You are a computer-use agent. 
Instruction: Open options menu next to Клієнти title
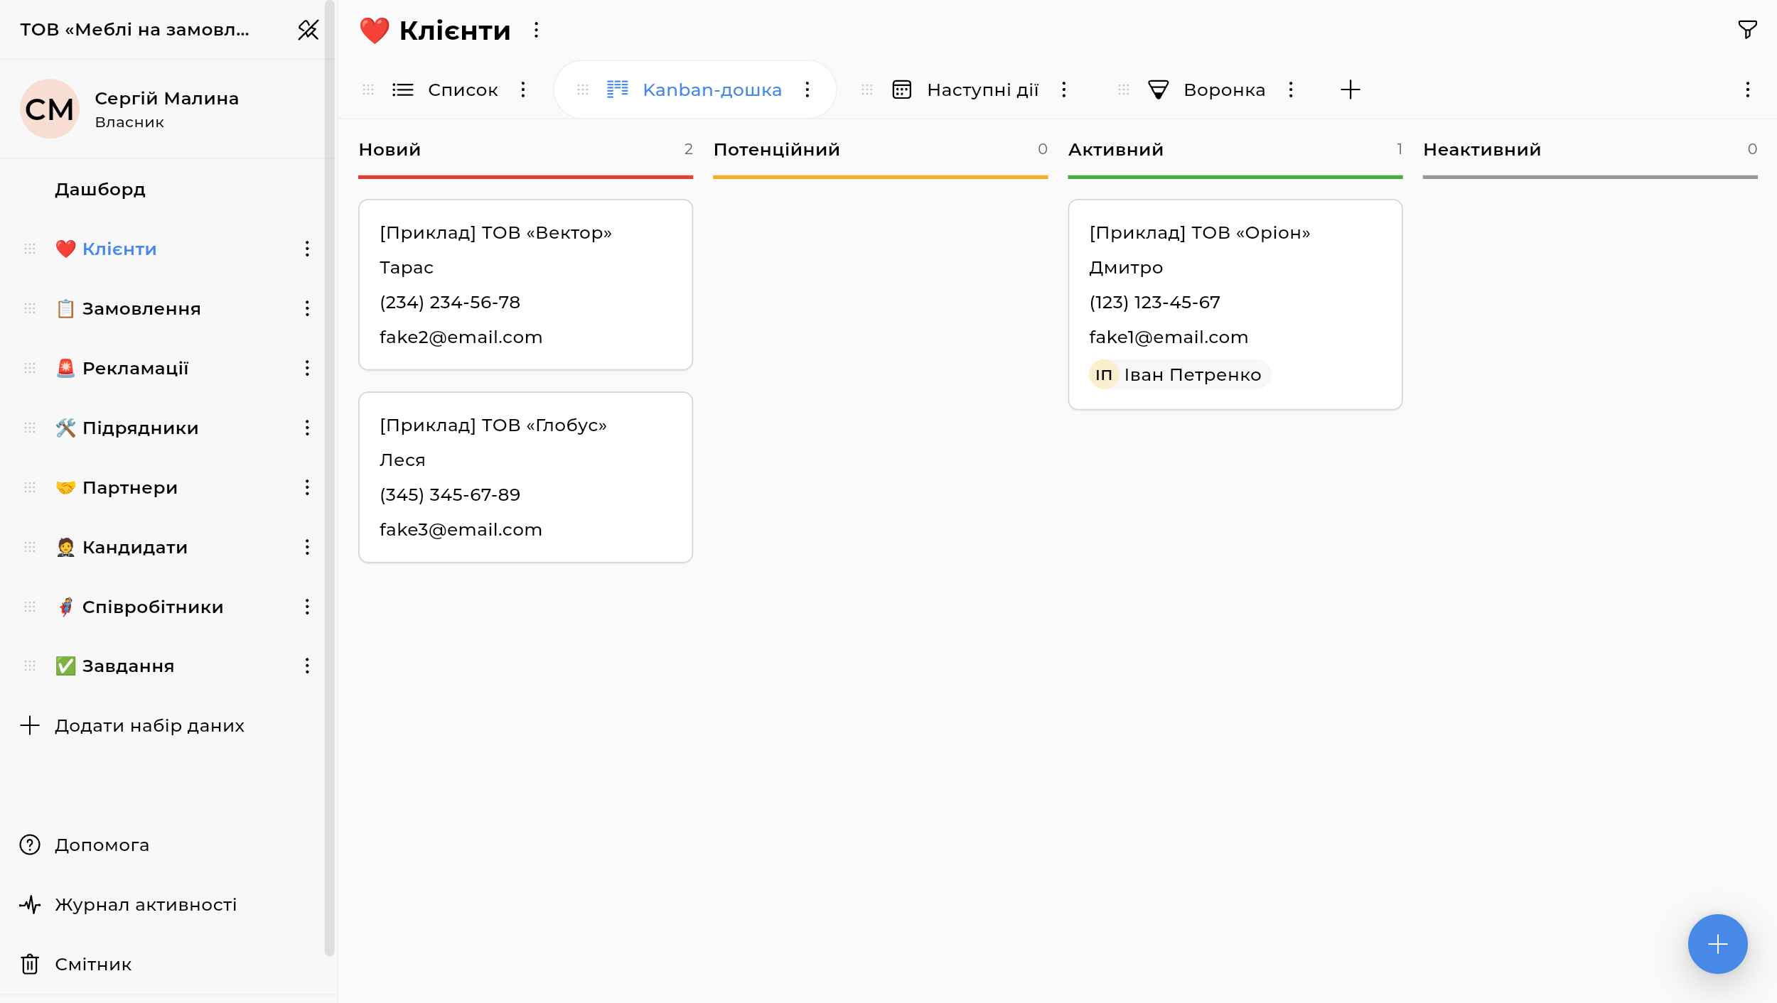coord(537,30)
